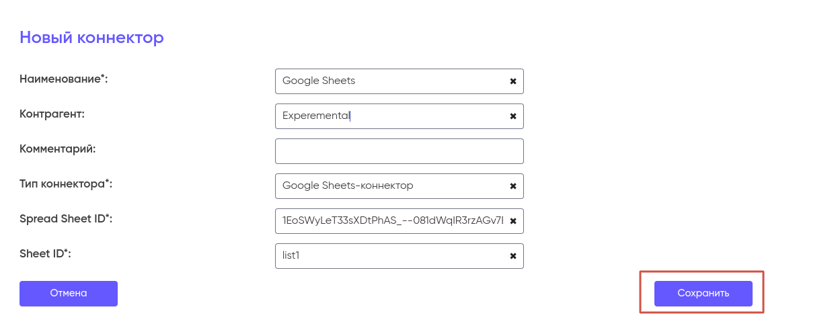This screenshot has height=332, width=838.
Task: Click the Sheet ID* label
Action: click(46, 254)
